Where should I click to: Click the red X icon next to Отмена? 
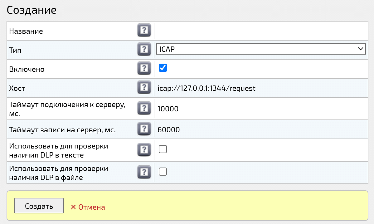(x=73, y=206)
